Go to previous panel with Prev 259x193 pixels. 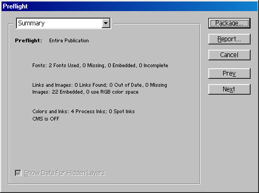(229, 73)
